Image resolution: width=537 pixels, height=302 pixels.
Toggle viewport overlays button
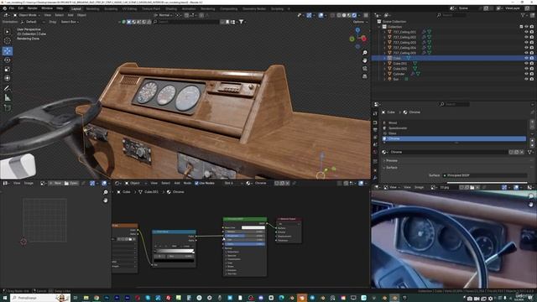click(x=321, y=15)
